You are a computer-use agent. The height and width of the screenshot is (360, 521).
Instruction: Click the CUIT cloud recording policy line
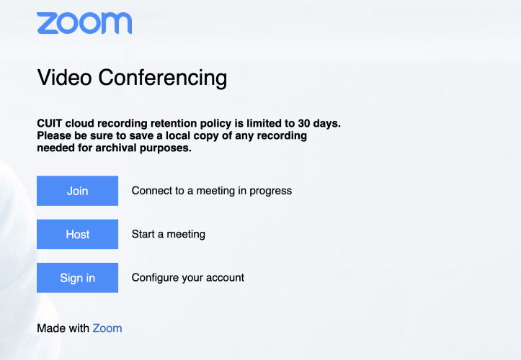tap(189, 123)
